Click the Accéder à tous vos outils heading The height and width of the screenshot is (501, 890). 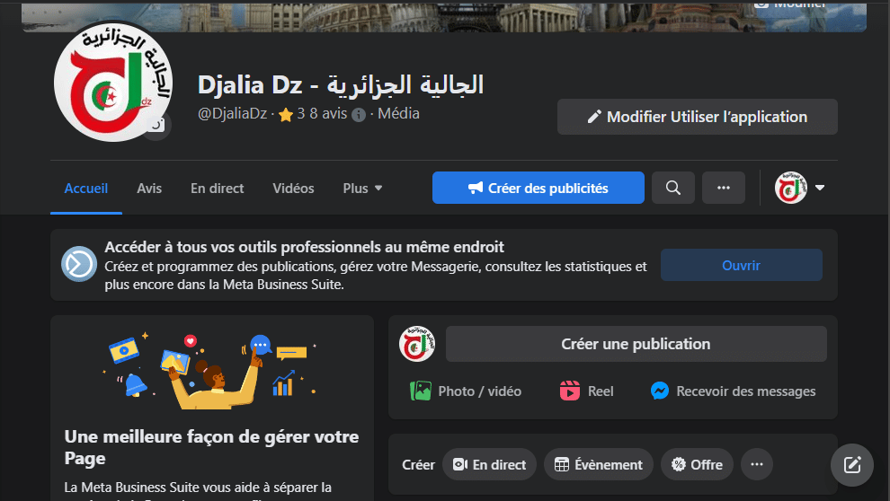point(304,247)
